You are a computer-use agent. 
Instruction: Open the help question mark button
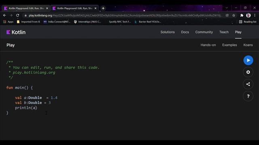point(248,96)
